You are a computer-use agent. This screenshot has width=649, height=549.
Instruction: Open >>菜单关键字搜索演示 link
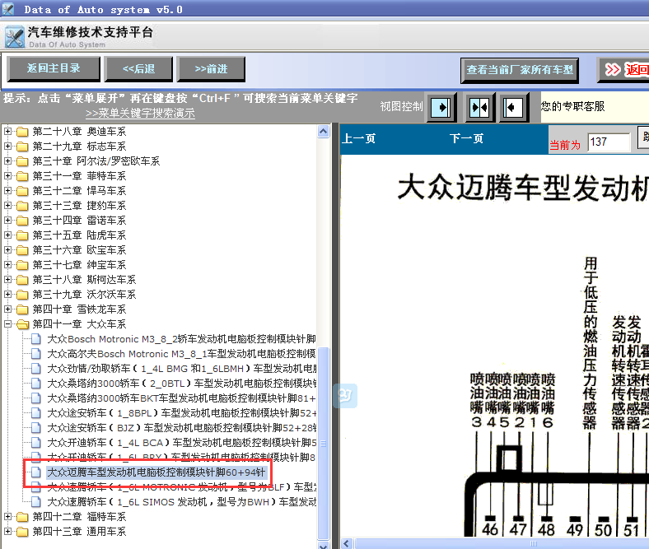pos(140,113)
